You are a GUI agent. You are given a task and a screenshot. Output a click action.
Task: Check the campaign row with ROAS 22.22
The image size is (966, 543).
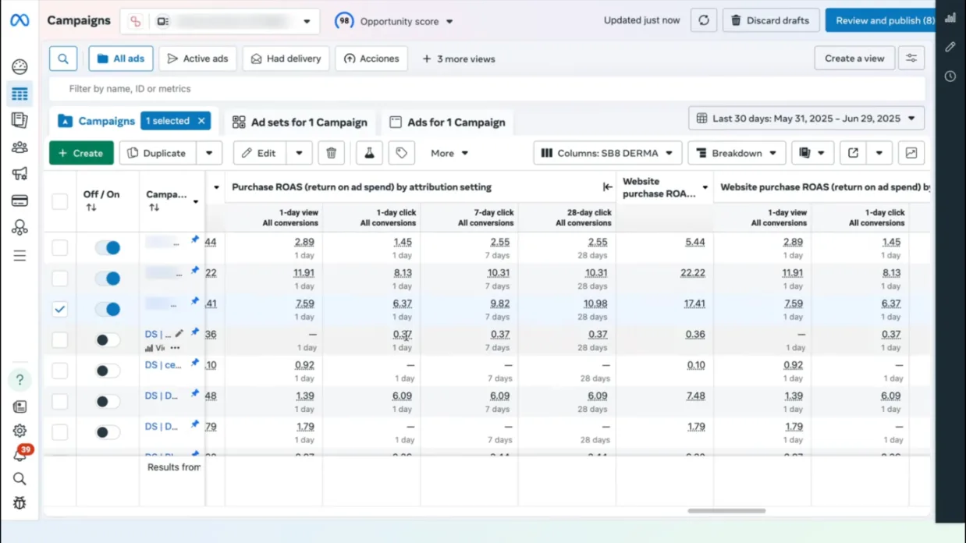pyautogui.click(x=59, y=279)
